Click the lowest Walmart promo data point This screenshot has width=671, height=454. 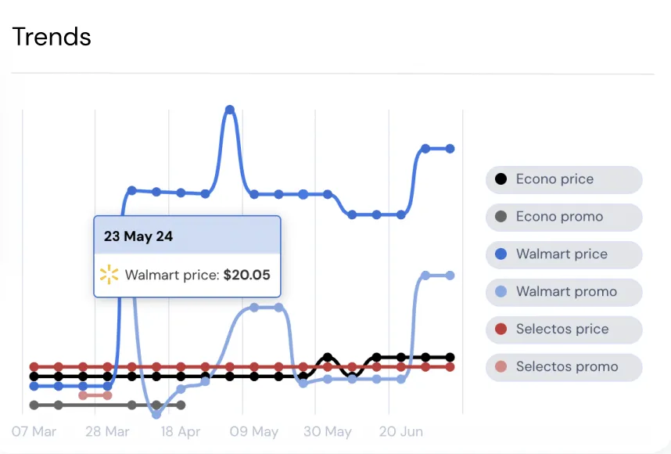pos(156,414)
